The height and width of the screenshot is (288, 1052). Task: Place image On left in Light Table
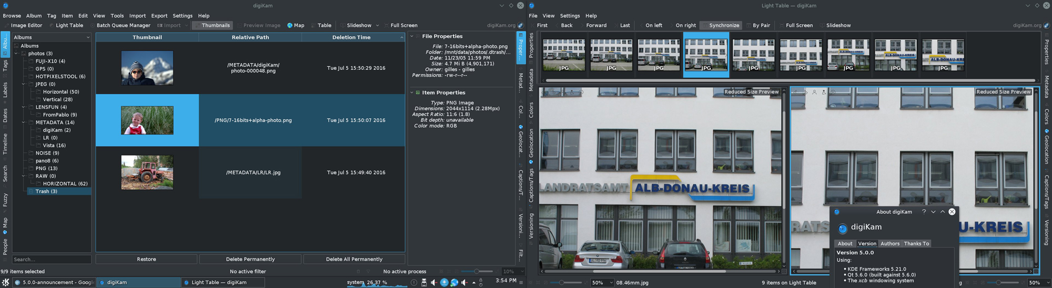651,25
